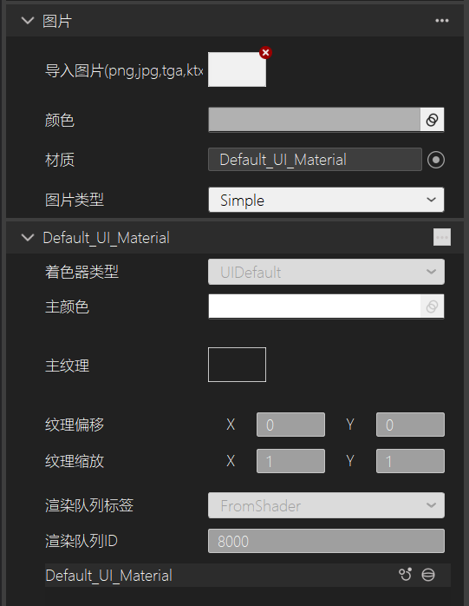Click the 纹理缩放 Y field
Viewport: 469px width, 606px height.
click(410, 461)
